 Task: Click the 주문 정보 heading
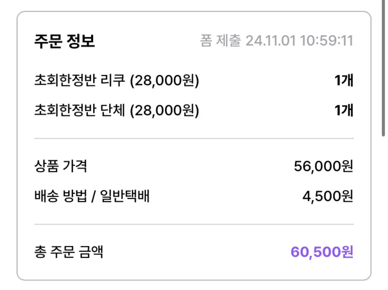(x=64, y=41)
